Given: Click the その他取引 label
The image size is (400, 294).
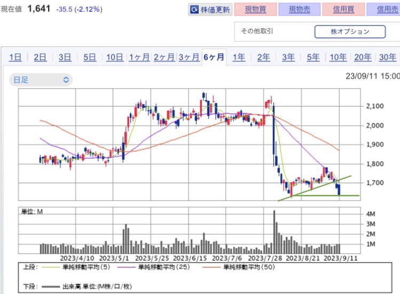Looking at the screenshot, I should coord(257,31).
